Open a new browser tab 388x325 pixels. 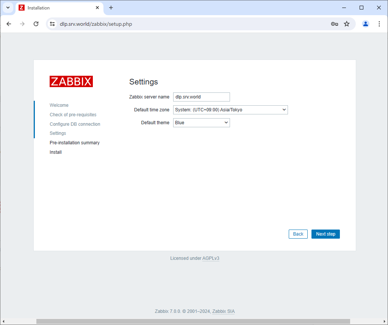[111, 8]
